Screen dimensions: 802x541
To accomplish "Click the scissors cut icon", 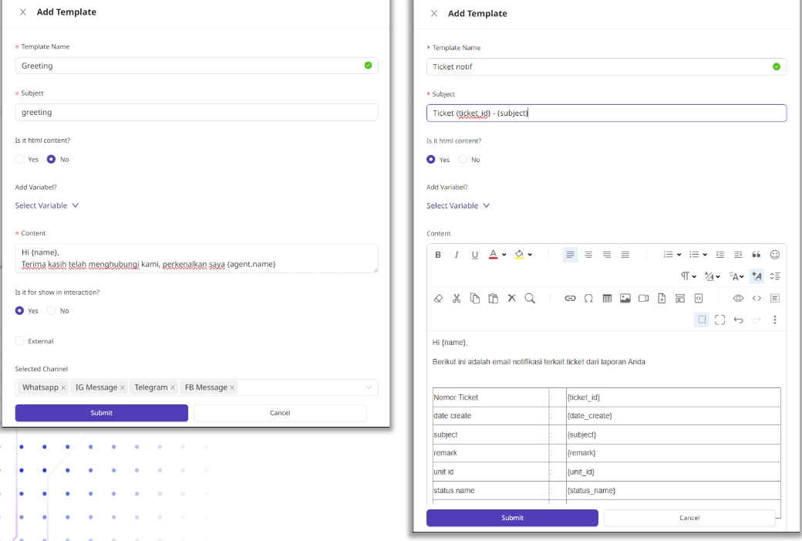I will pyautogui.click(x=457, y=299).
